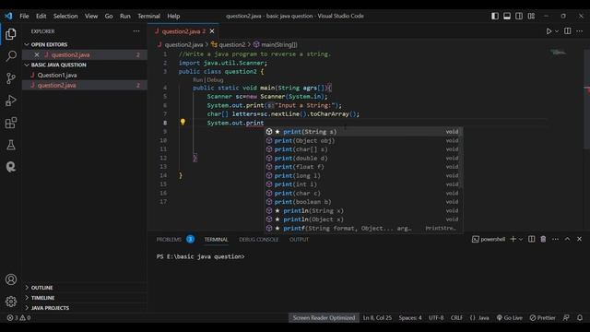Open the Extensions view
Screen dimensions: 590x332
(x=11, y=123)
